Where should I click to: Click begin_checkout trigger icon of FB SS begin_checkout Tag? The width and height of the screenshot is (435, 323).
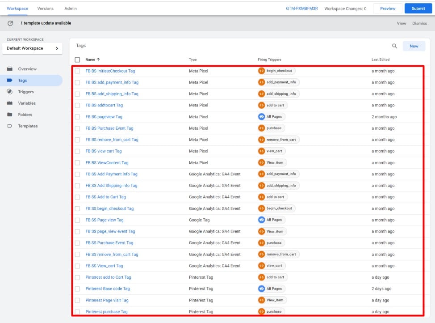261,208
